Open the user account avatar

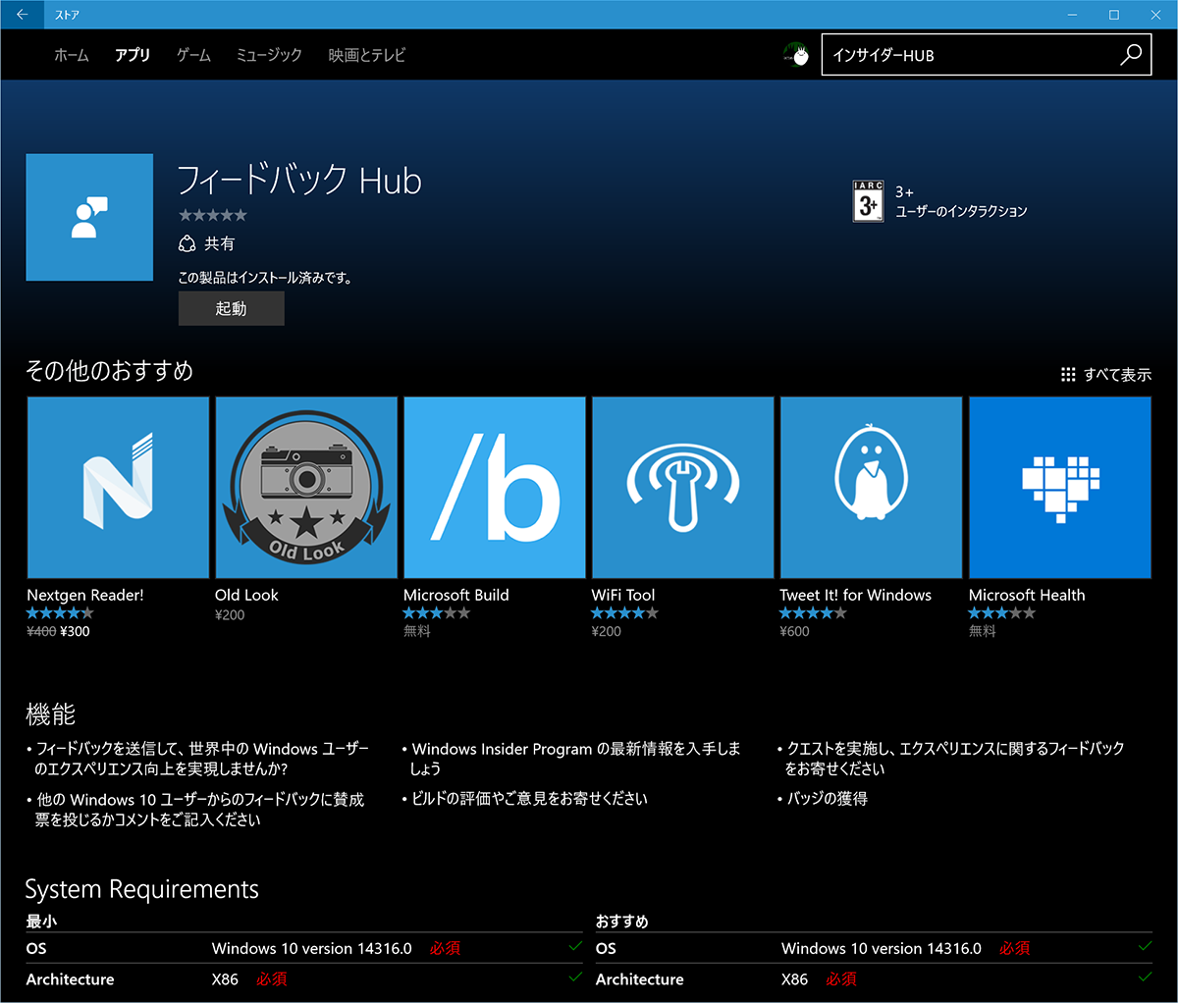pos(796,55)
